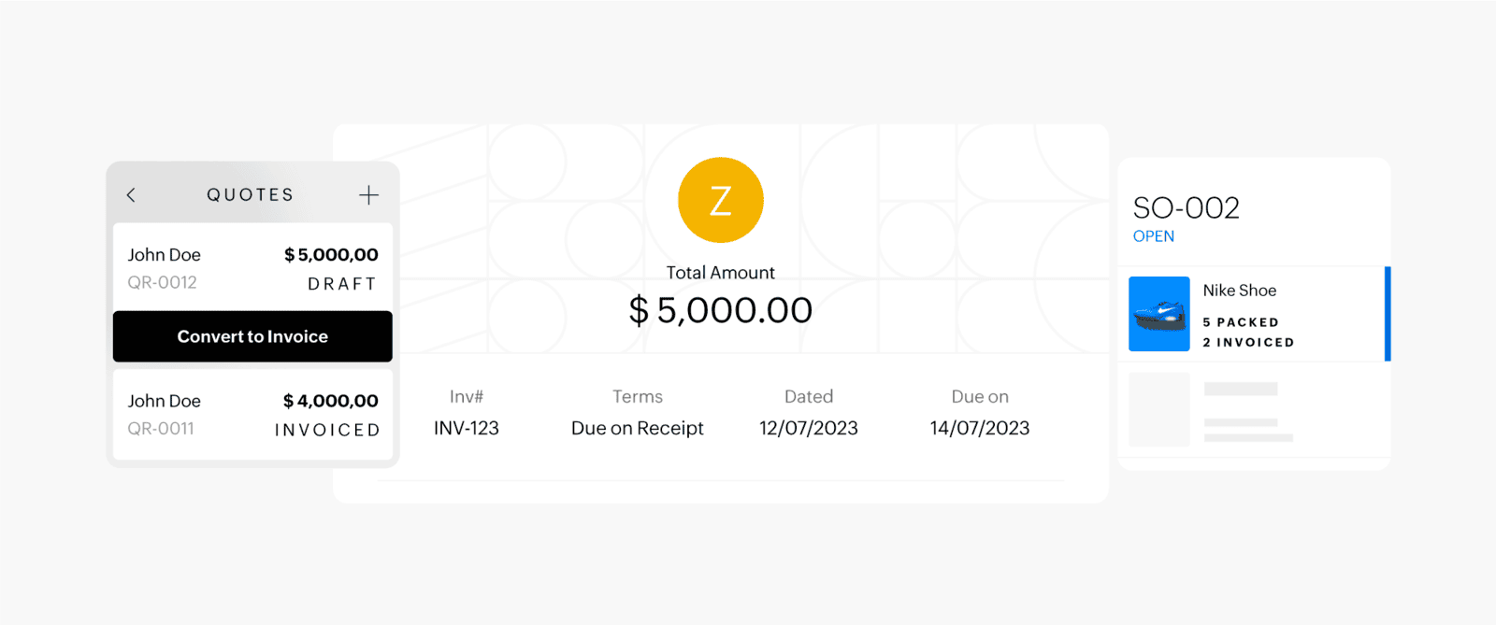The height and width of the screenshot is (625, 1496).
Task: Select the gray placeholder thumbnail below Nike Shoe
Action: point(1158,410)
